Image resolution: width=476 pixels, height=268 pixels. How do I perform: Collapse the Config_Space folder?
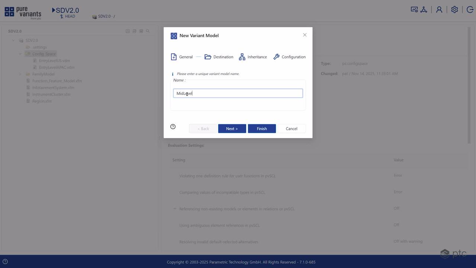(x=20, y=54)
